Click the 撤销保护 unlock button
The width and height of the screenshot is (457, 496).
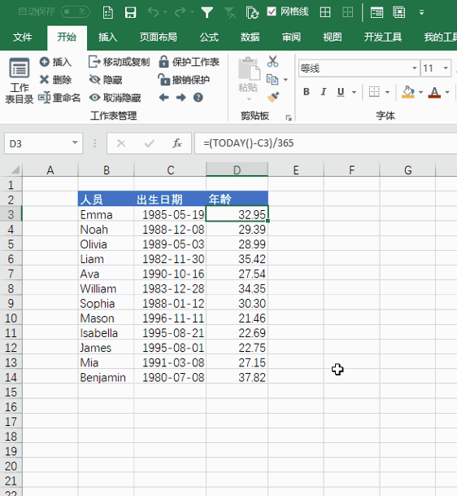[x=184, y=80]
